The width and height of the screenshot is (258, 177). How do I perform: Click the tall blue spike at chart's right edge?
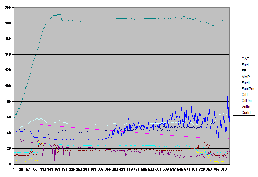click(228, 94)
